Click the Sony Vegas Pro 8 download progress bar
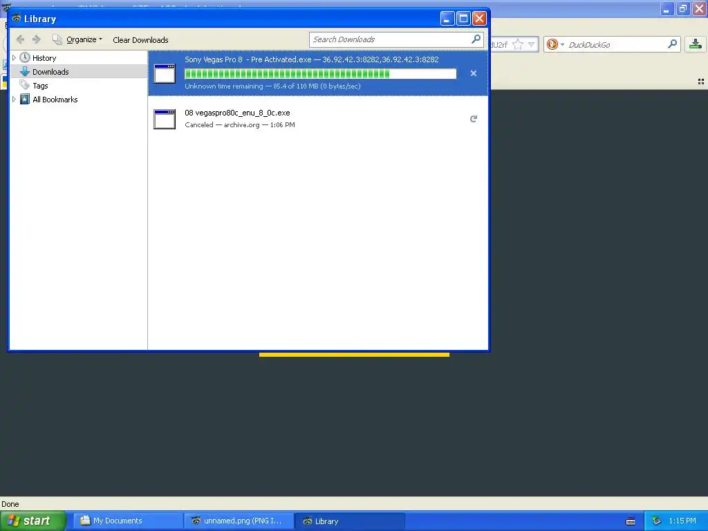This screenshot has width=708, height=531. click(321, 73)
